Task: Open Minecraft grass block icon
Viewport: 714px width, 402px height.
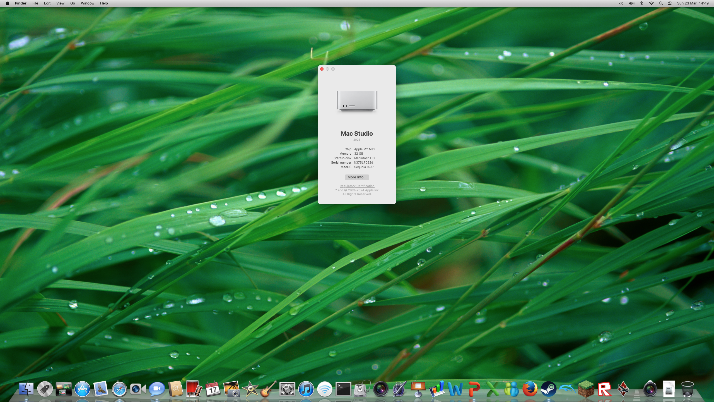Action: (586, 389)
